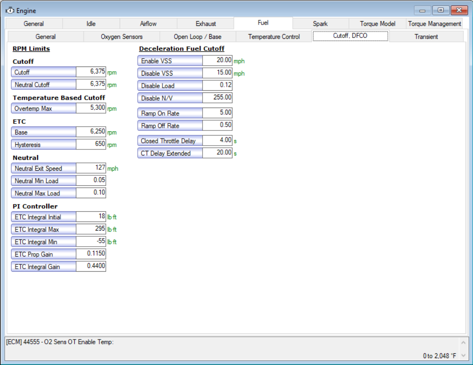Click the Engine window title icon

tap(10, 10)
